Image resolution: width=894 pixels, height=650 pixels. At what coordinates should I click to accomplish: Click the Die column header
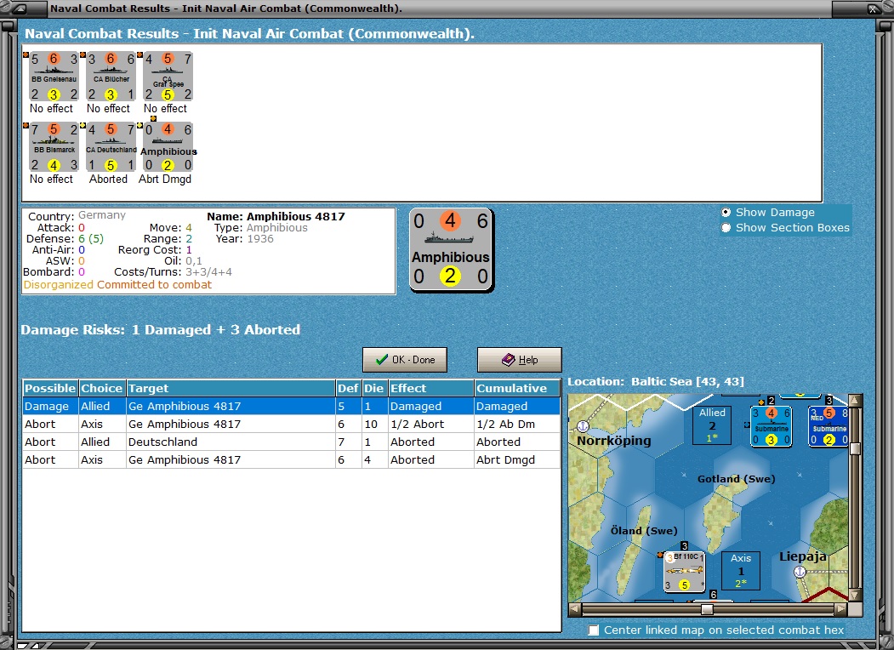point(374,388)
